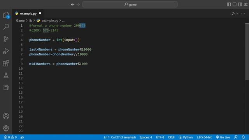Screen dimensions: 249x140
Task: Open the Extensions view
Action: (x=6, y=63)
